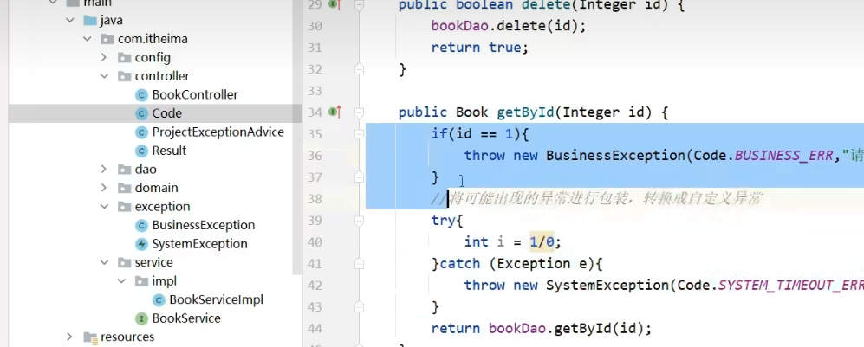Fold the try block at line 39
Screen dimensions: 864x347
click(358, 221)
